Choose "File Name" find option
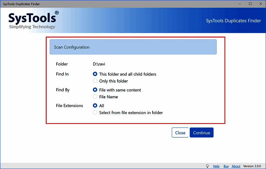This screenshot has width=266, height=169. coord(95,97)
